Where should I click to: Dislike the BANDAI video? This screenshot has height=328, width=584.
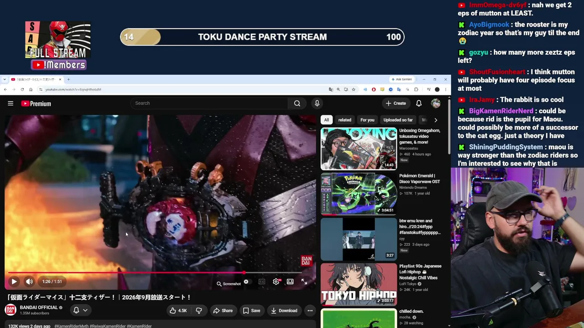[199, 311]
